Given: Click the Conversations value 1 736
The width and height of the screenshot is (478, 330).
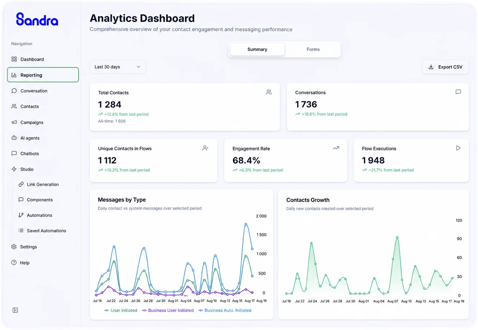Looking at the screenshot, I should [x=306, y=104].
